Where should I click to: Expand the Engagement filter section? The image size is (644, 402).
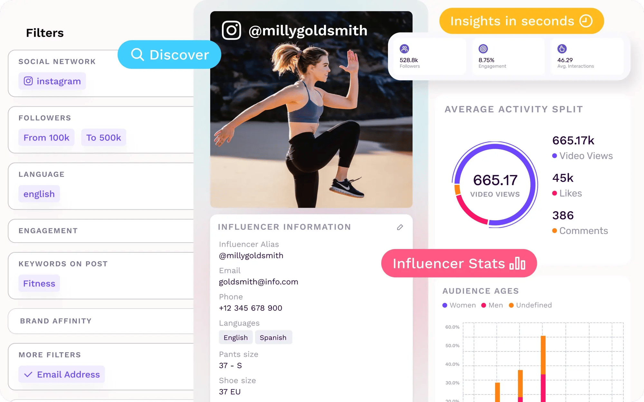pyautogui.click(x=48, y=231)
